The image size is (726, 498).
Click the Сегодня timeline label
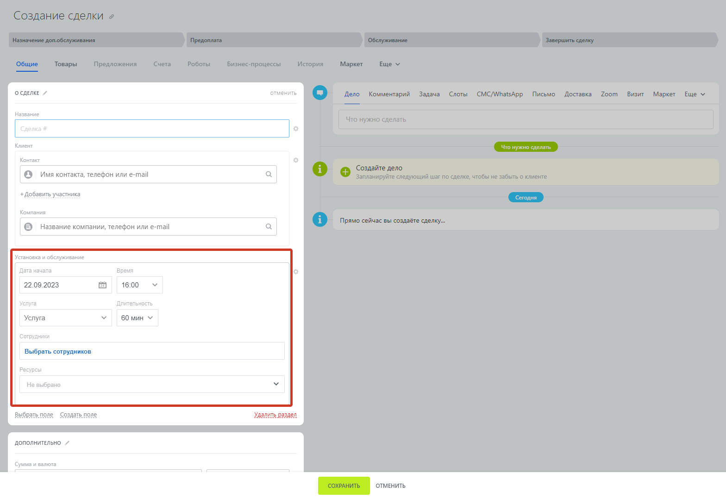pos(526,198)
